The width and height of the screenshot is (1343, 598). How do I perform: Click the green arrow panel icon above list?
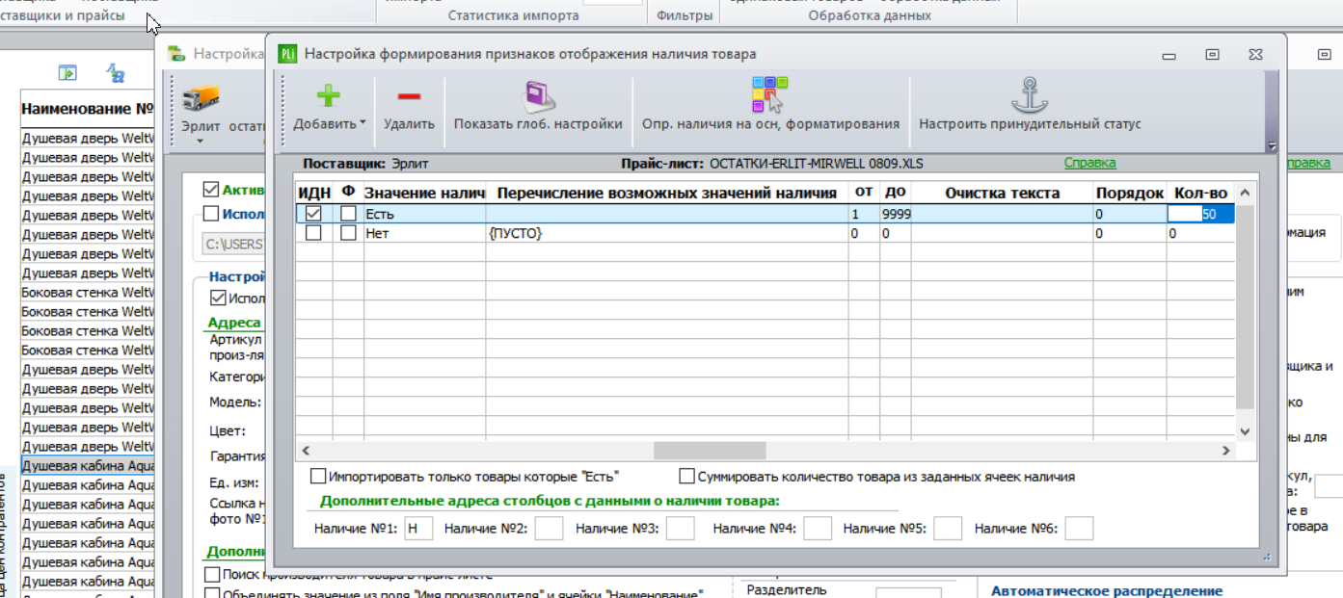[x=67, y=72]
